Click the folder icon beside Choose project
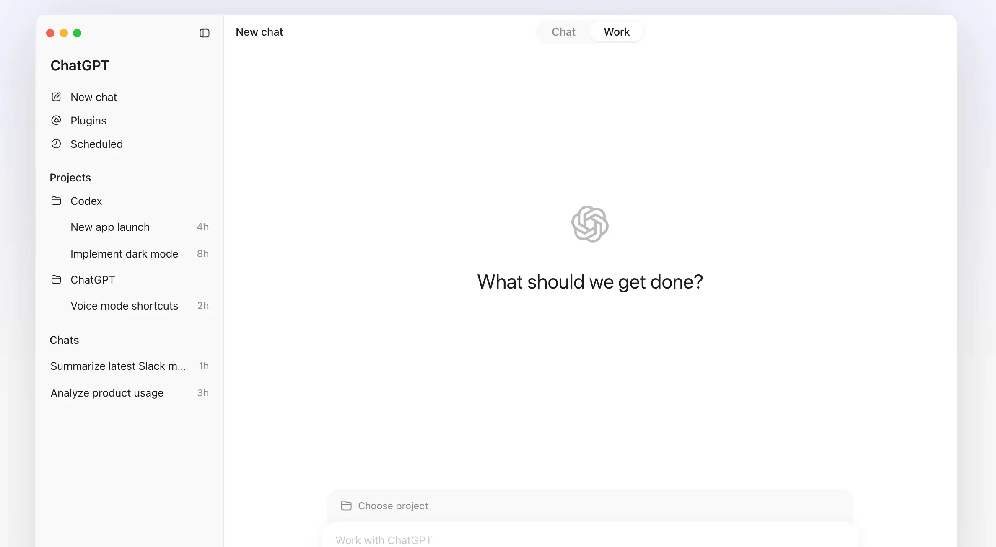This screenshot has width=996, height=547. pyautogui.click(x=346, y=506)
